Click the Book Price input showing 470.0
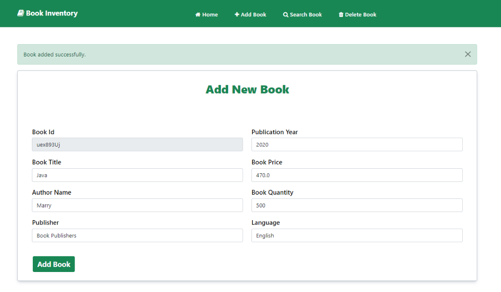Viewport: 501px width, 292px height. coord(357,175)
